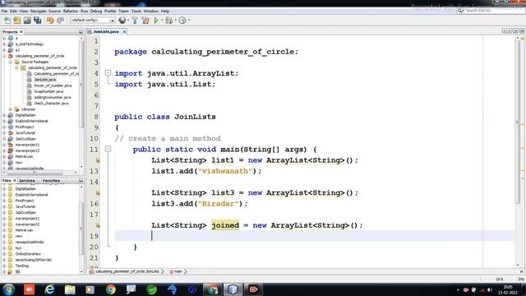Screen dimensions: 526x296
Task: Click the screen recorder icon on taskbar
Action: point(253,289)
